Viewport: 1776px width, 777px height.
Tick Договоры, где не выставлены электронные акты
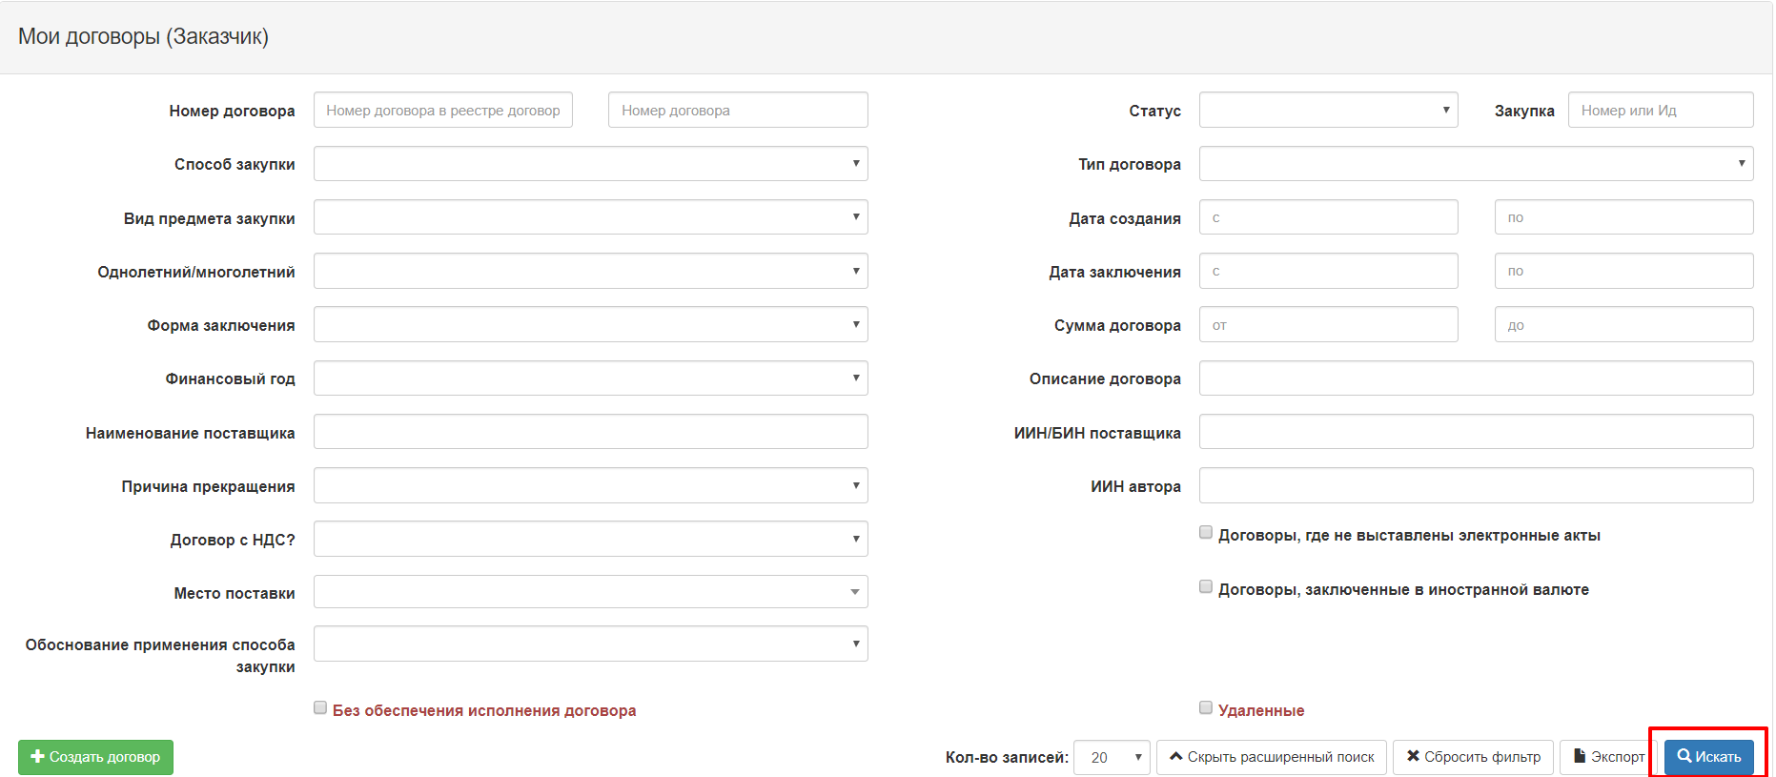(1206, 533)
